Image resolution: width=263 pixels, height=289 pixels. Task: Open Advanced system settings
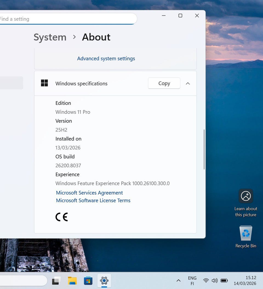tap(106, 59)
